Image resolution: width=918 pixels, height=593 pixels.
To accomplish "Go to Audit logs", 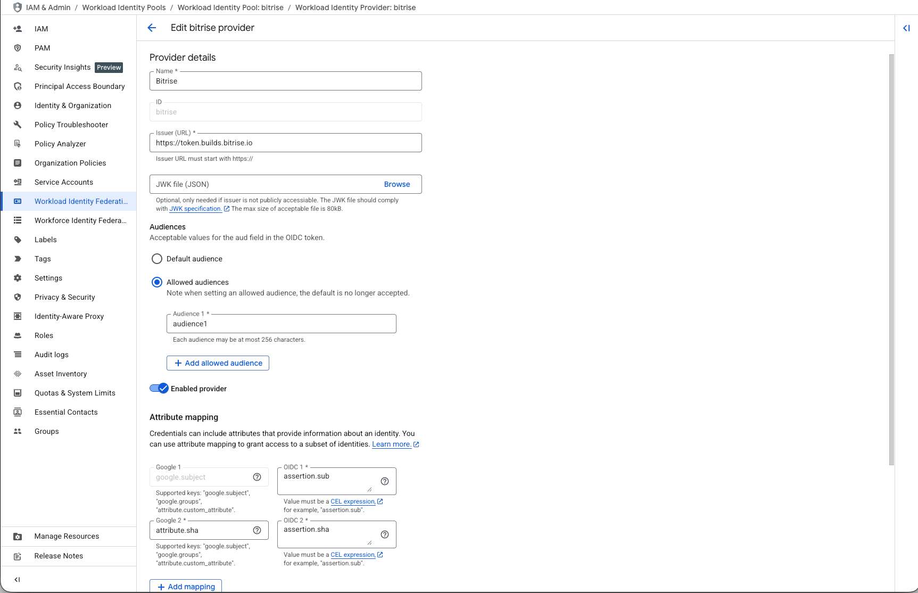I will pos(51,355).
